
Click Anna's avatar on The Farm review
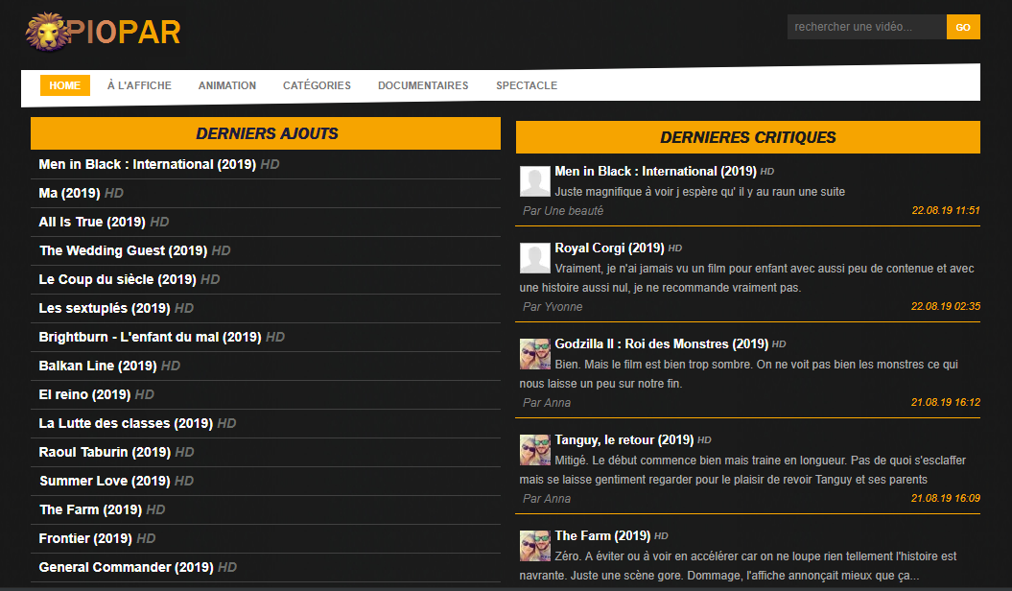[x=535, y=546]
